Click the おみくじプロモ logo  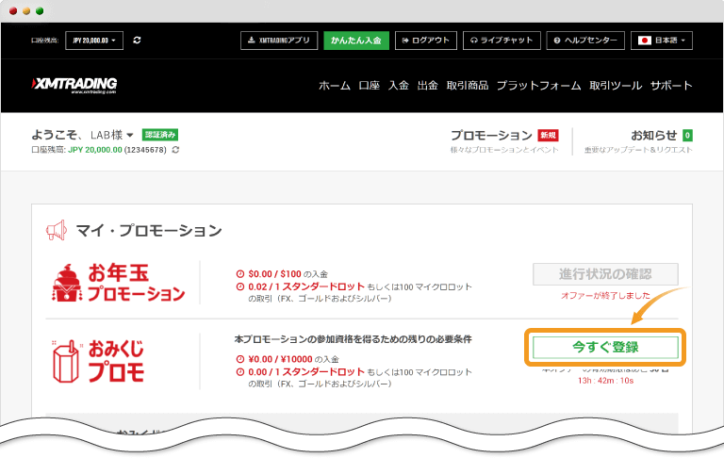point(98,362)
